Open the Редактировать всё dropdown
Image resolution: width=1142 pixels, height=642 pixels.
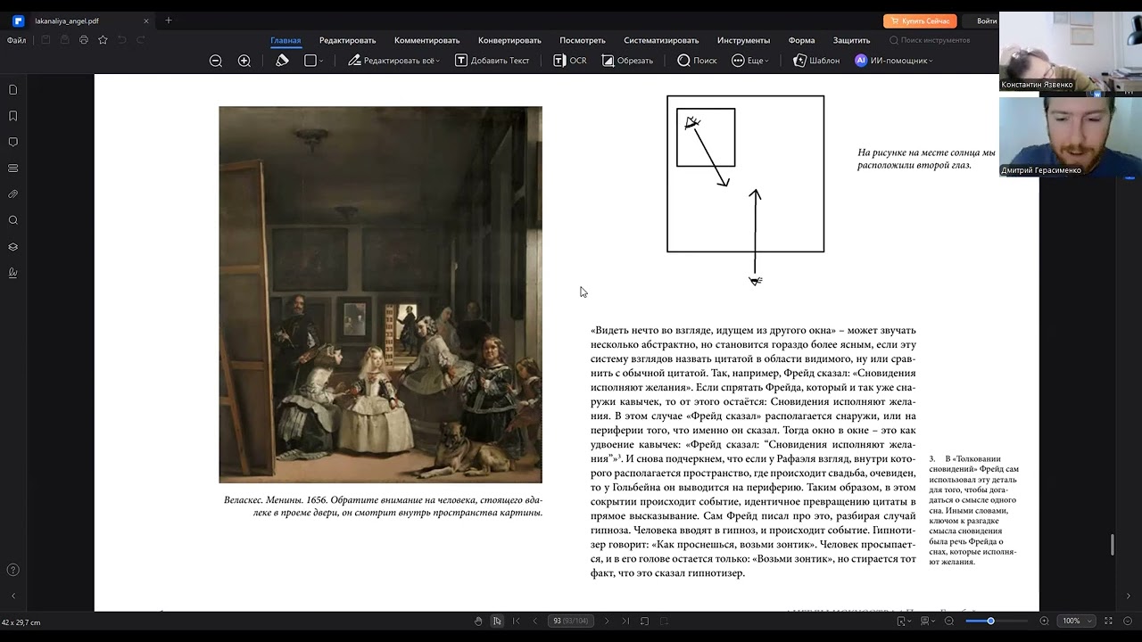click(394, 61)
